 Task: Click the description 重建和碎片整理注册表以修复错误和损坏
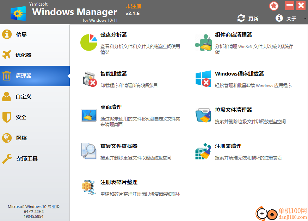pyautogui.click(x=140, y=194)
